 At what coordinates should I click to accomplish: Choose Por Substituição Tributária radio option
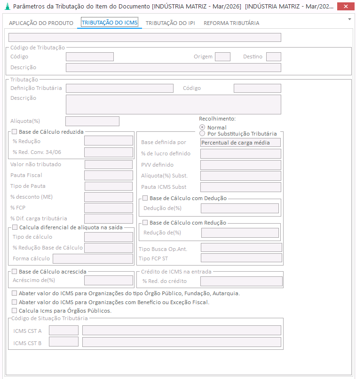coord(202,133)
